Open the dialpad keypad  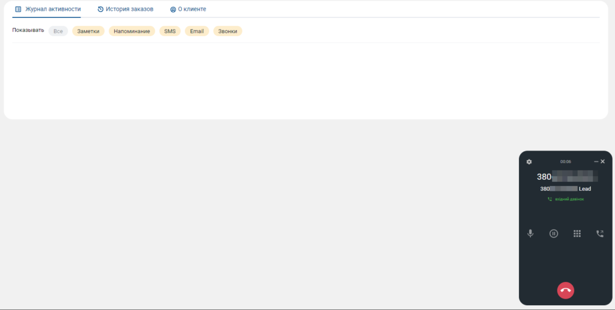(x=577, y=234)
